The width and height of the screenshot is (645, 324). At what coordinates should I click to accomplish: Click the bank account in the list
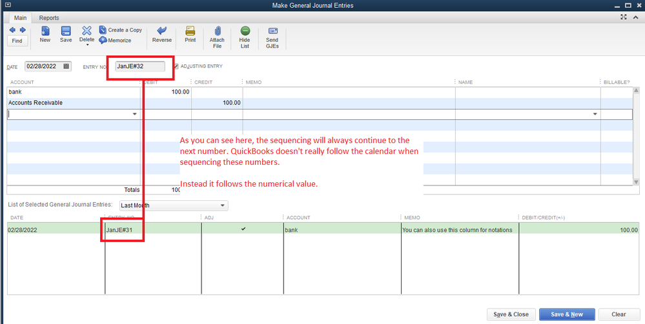291,230
